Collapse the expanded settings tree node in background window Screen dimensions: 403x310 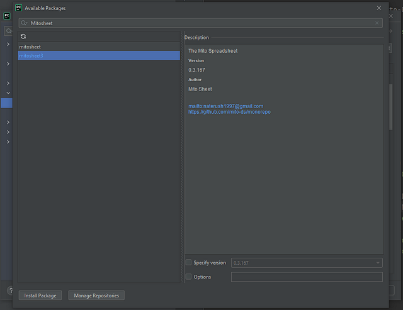pos(8,92)
